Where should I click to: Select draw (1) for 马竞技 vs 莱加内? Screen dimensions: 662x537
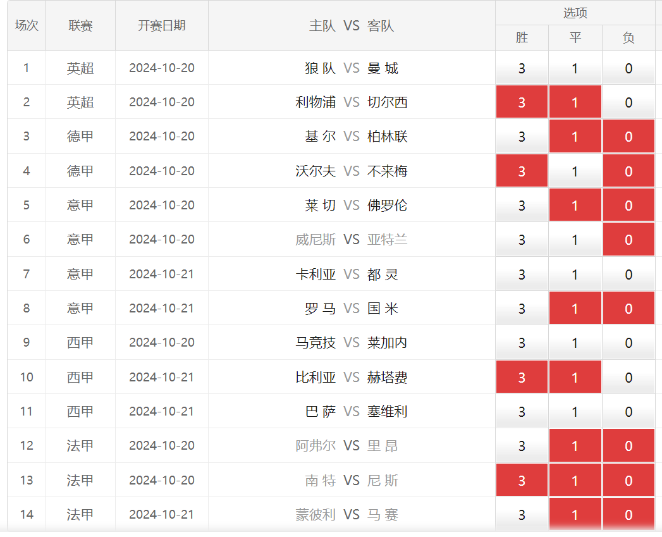(575, 342)
